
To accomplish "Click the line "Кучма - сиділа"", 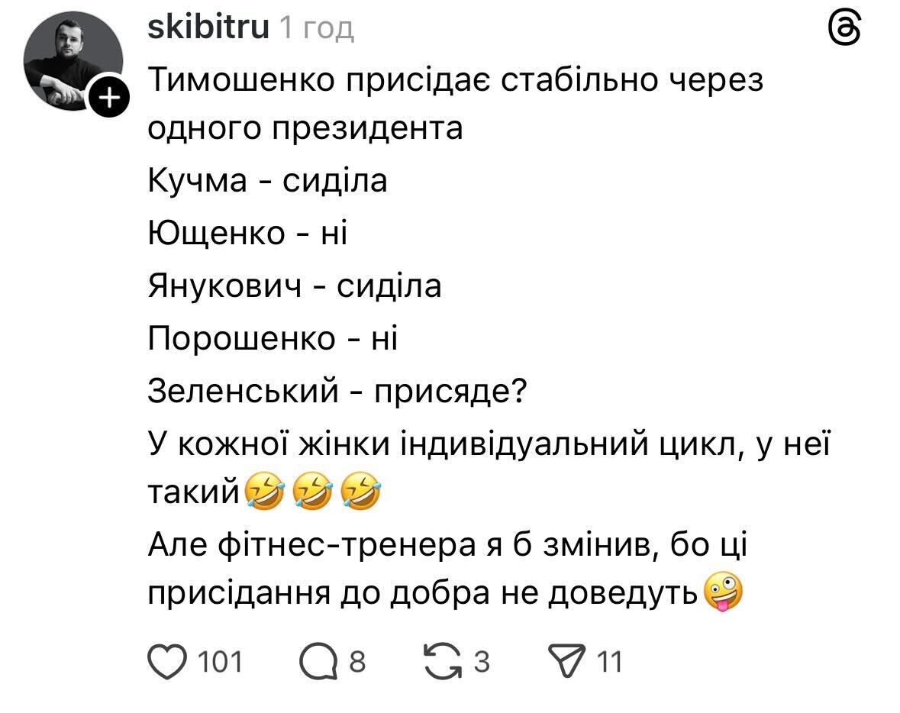I will point(267,181).
